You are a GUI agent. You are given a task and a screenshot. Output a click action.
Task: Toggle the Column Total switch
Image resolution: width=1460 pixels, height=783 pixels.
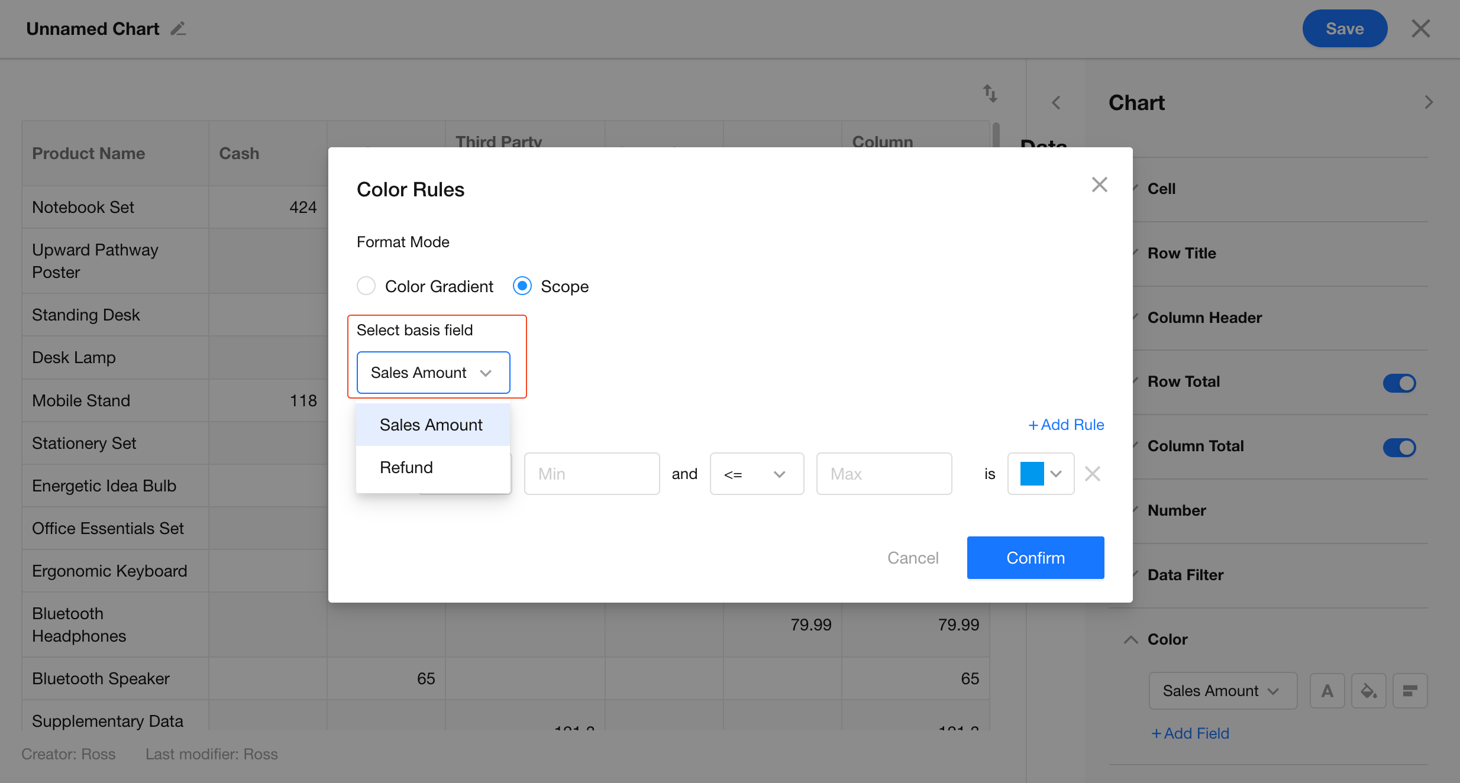click(x=1398, y=447)
